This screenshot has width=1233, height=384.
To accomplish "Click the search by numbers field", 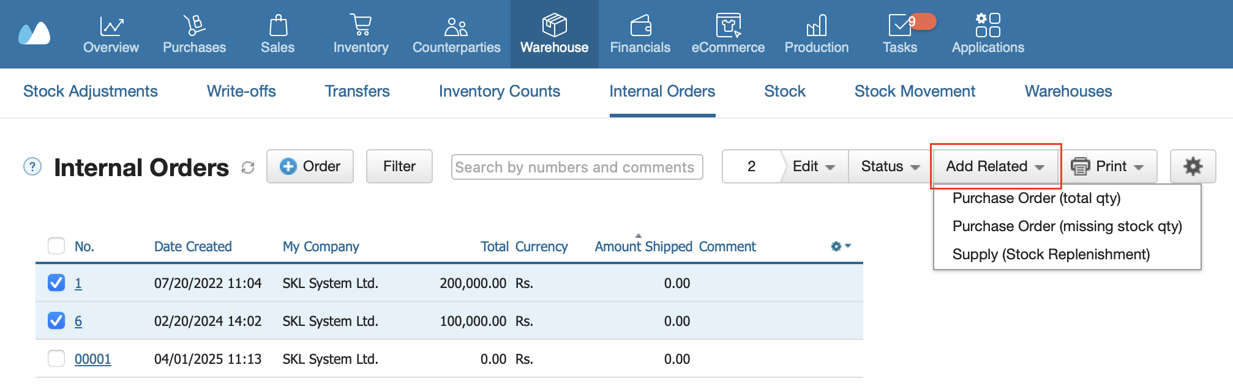I will click(x=577, y=167).
